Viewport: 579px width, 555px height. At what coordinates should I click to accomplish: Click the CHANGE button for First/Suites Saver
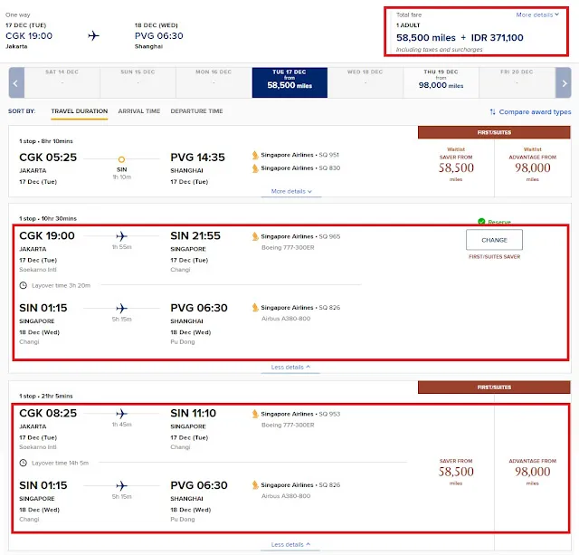point(494,240)
